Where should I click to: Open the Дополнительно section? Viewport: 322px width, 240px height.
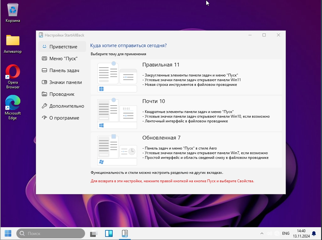click(x=66, y=106)
